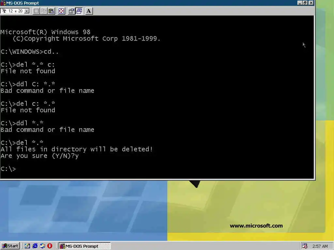Click the 'C:\>ddl C: *.*' command line
This screenshot has width=334, height=250.
tap(28, 84)
